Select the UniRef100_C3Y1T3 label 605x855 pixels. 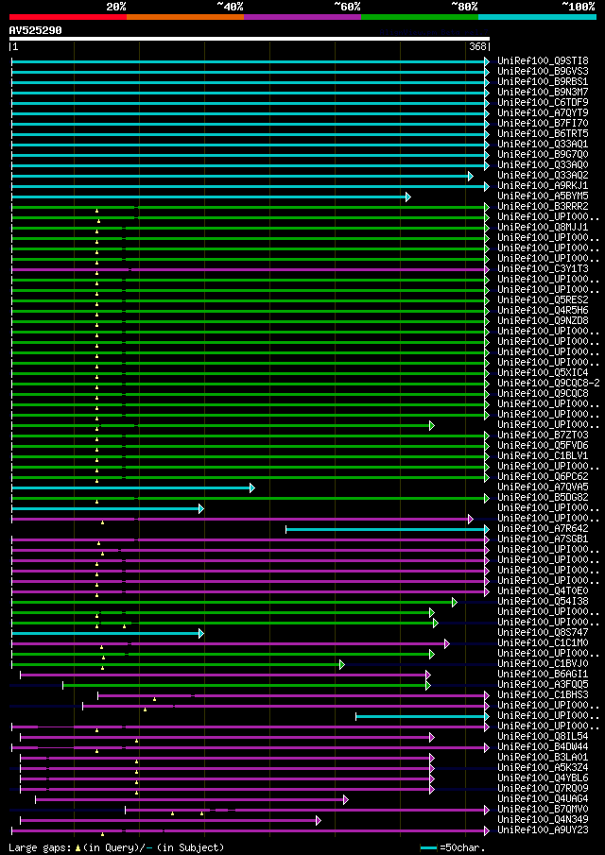point(543,269)
